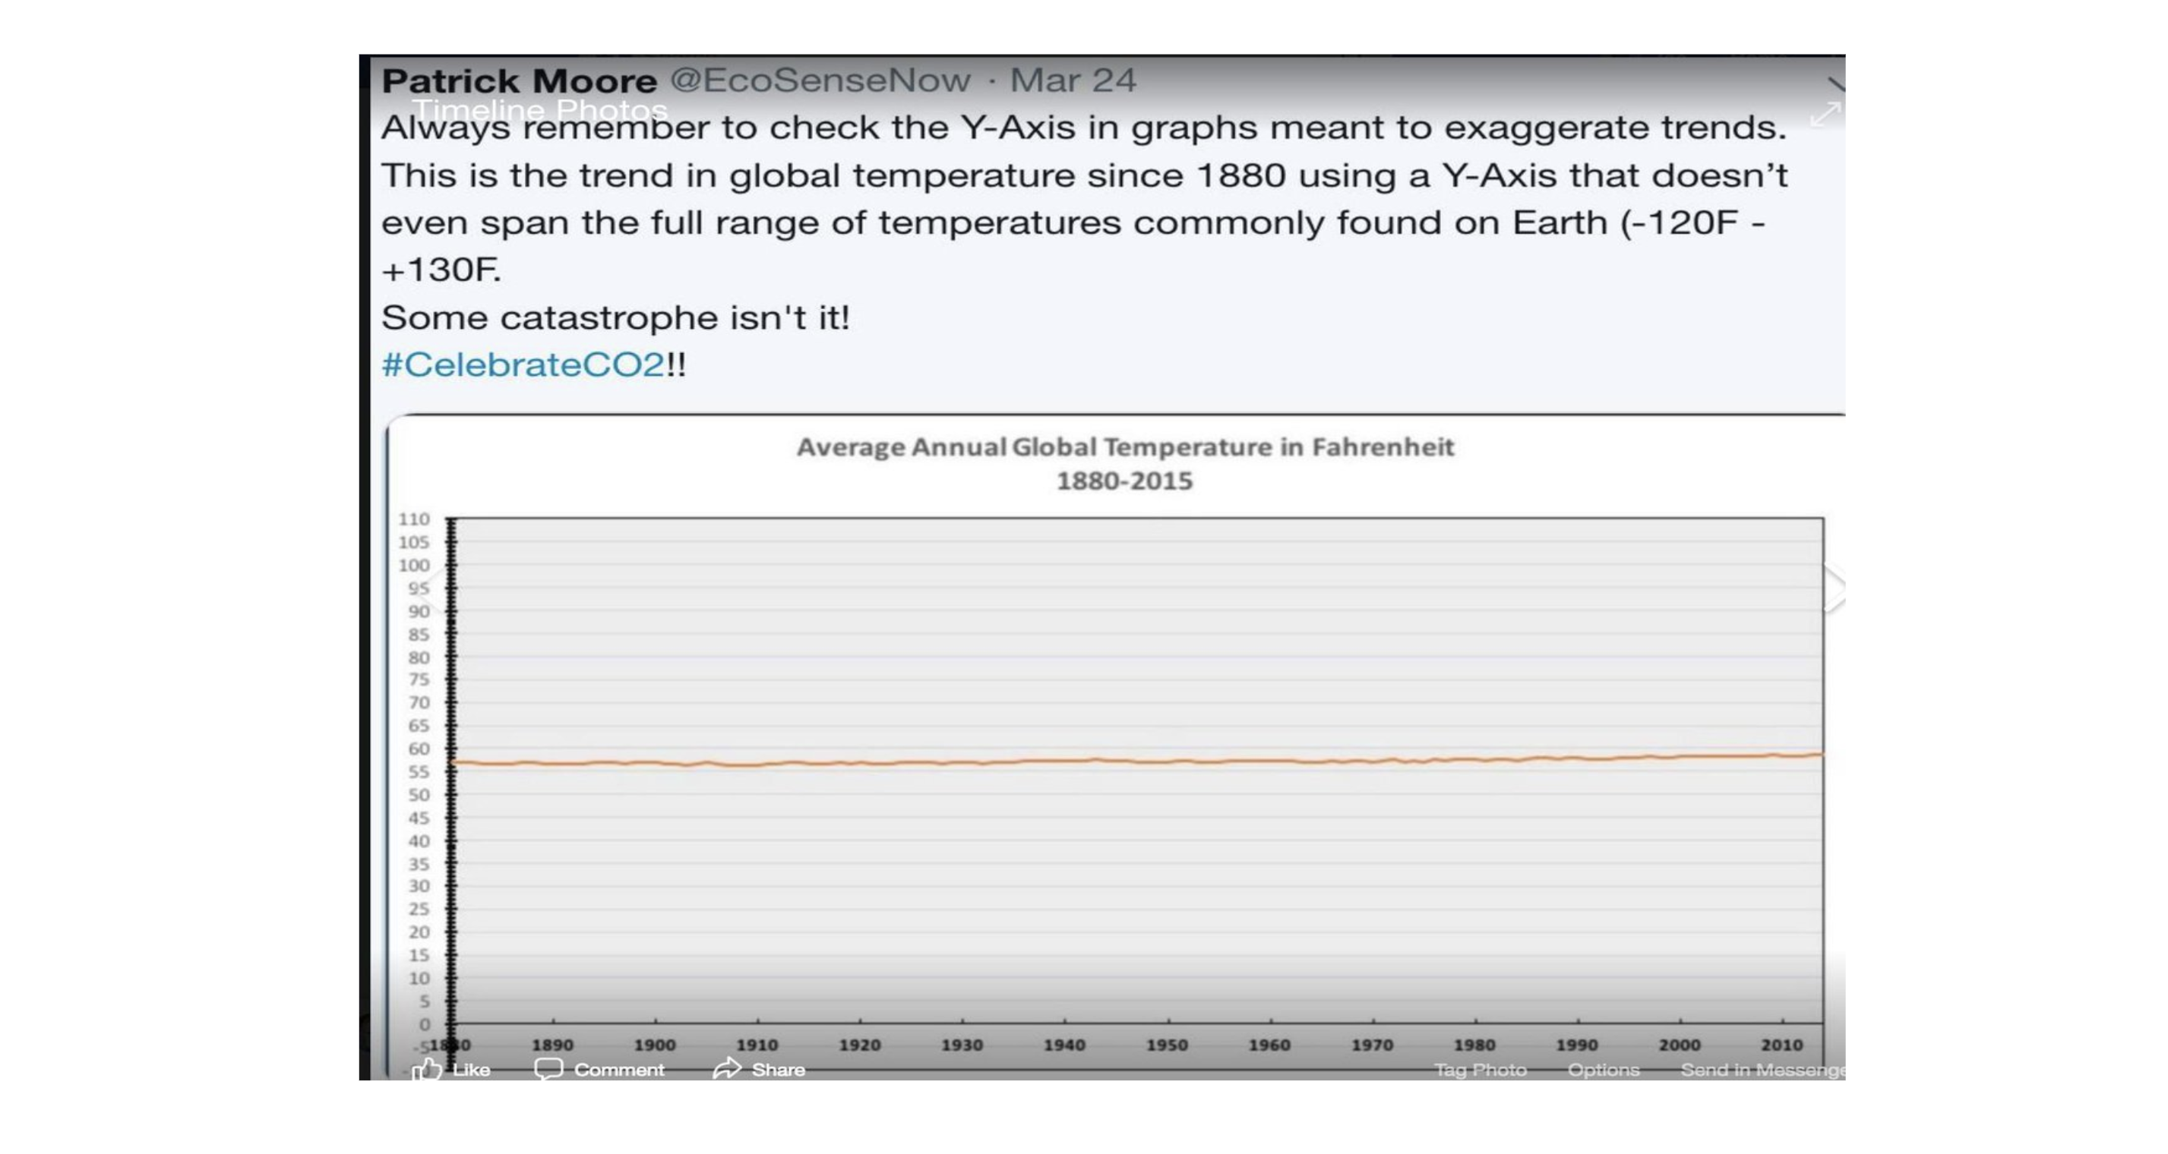Viewport: 2168px width, 1154px height.
Task: Click the 1950 label on the x-axis
Action: (1167, 1045)
